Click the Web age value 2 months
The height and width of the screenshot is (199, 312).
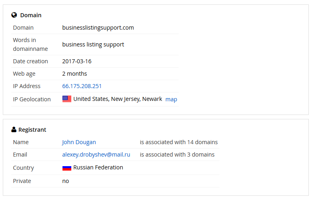pyautogui.click(x=74, y=74)
